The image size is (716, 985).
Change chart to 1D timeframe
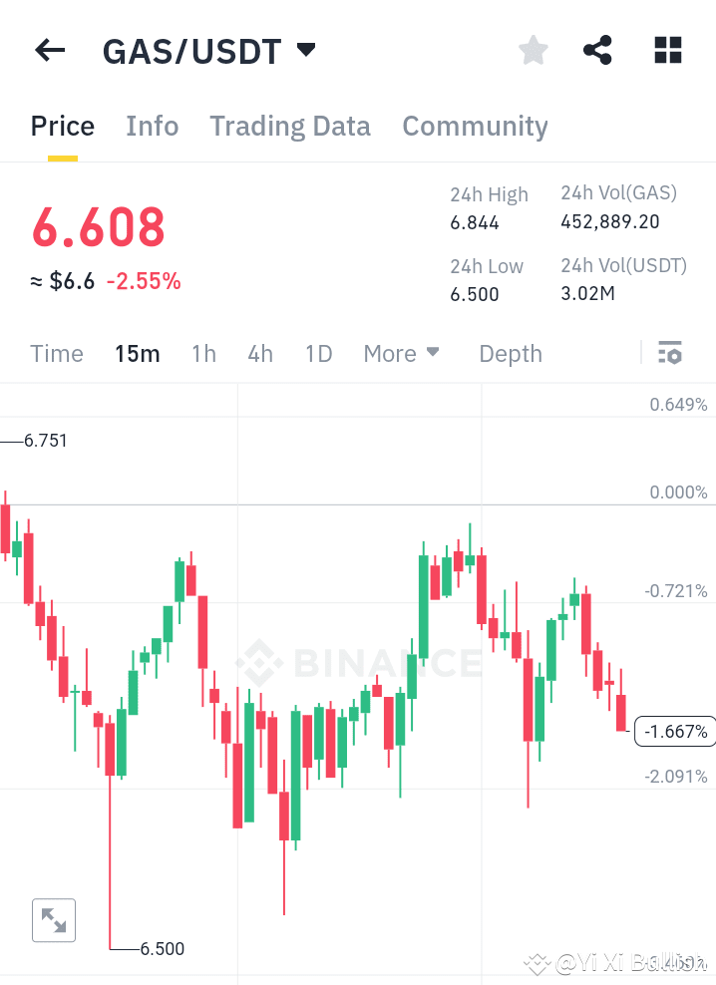point(318,353)
